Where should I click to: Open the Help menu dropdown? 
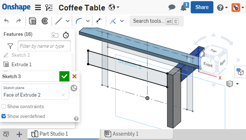click(x=222, y=7)
